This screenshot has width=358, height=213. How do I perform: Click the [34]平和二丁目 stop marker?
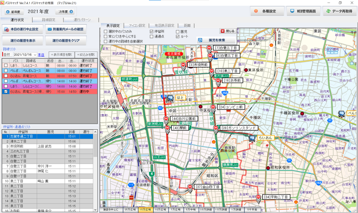coord(258,197)
